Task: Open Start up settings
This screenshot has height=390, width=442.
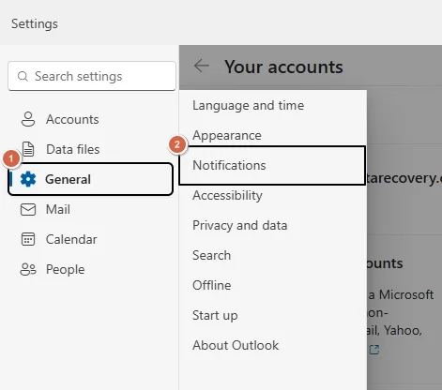Action: [x=273, y=315]
